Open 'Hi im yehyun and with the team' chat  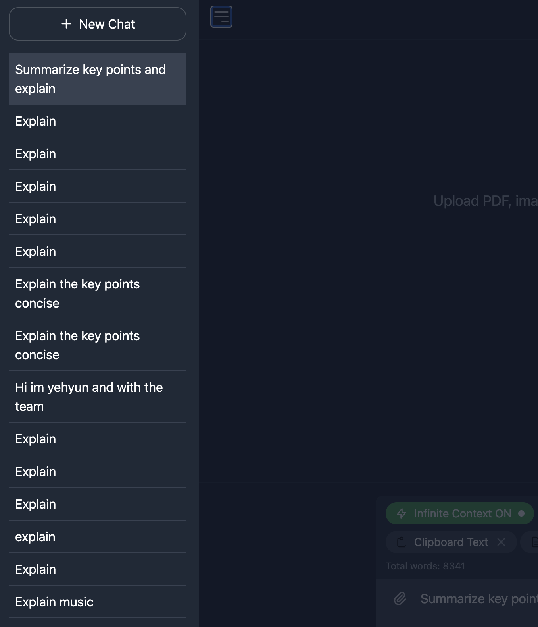coord(98,397)
